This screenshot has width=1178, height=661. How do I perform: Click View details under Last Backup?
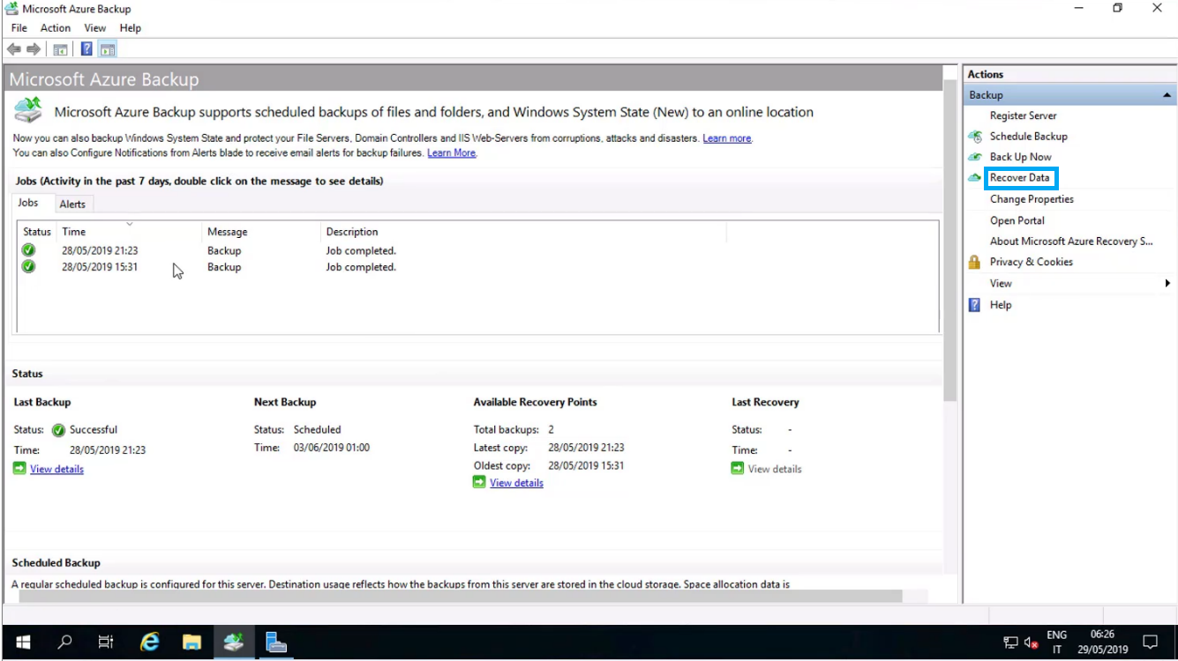point(56,469)
